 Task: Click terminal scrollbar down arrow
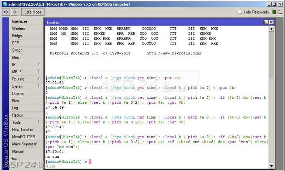pyautogui.click(x=271, y=165)
